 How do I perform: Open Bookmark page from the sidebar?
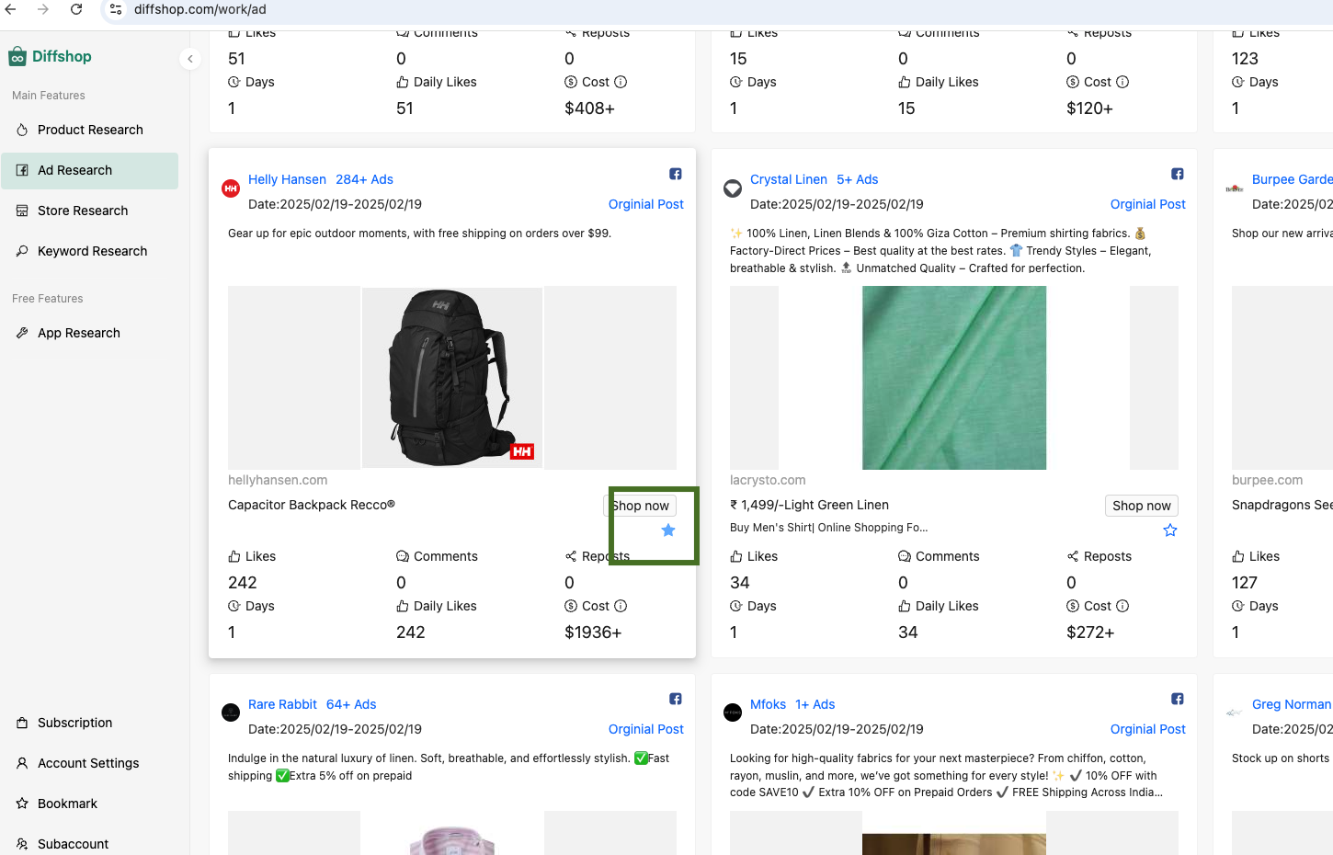pos(67,804)
